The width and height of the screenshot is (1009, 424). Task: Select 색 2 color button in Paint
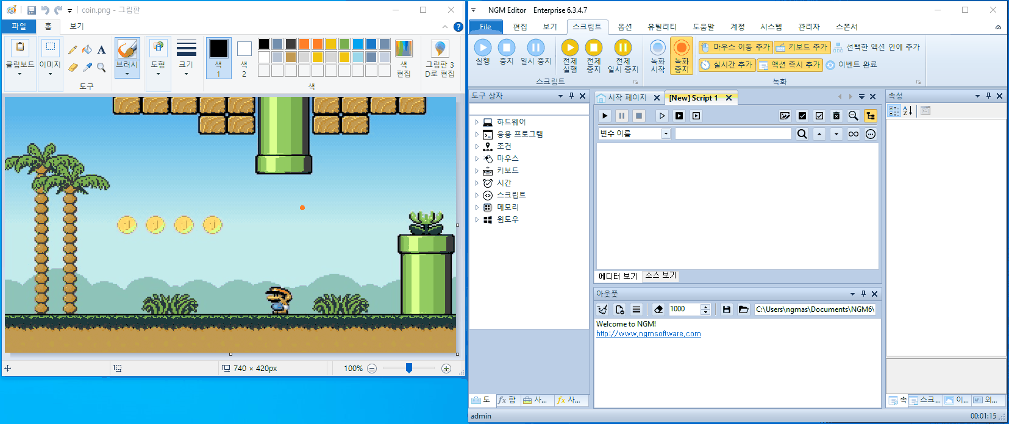click(244, 58)
